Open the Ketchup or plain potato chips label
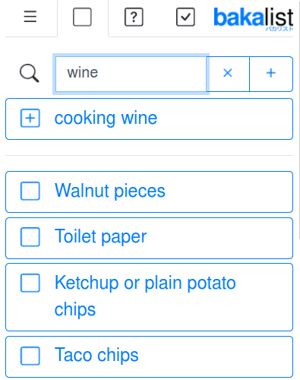The image size is (300, 380). coord(145,296)
